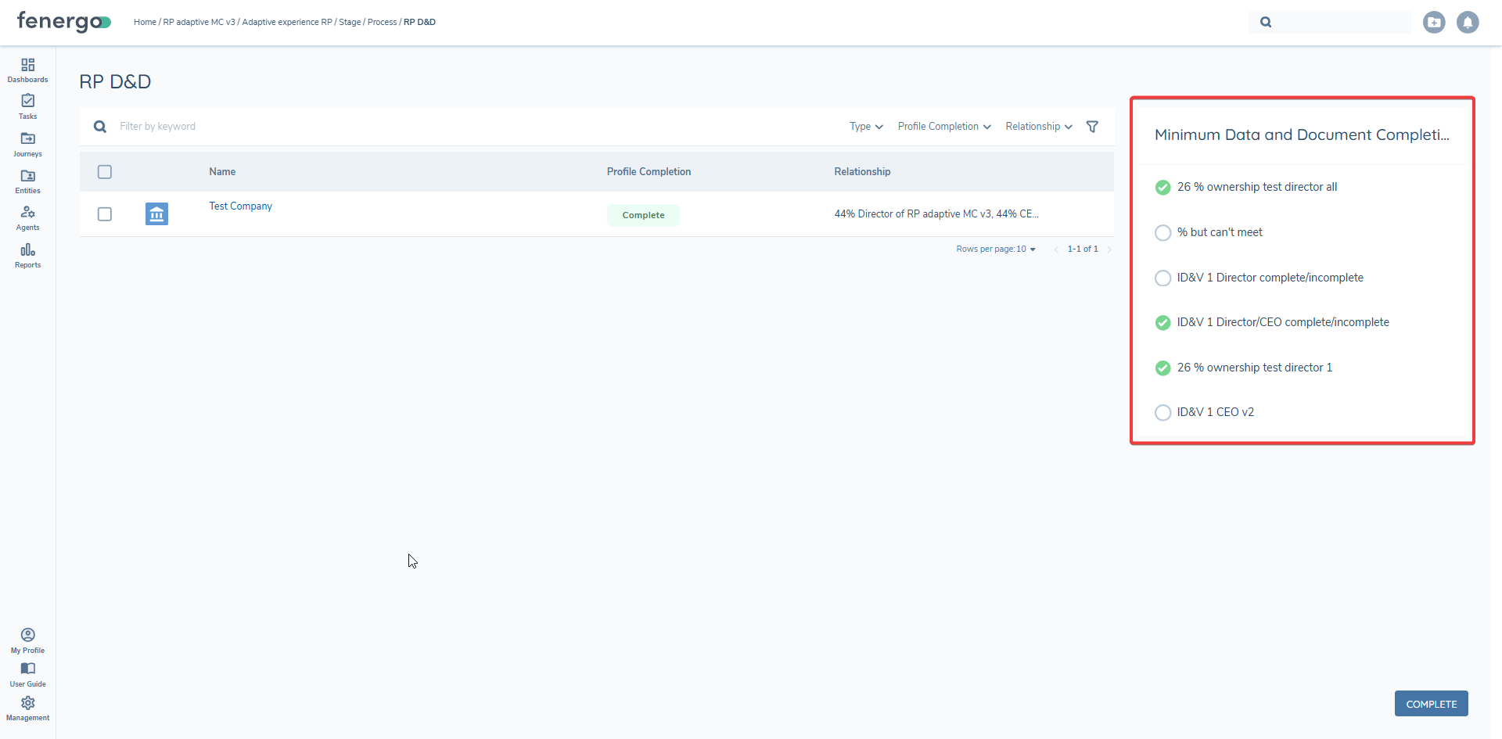1502x739 pixels.
Task: Click the Home breadcrumb link
Action: (145, 23)
